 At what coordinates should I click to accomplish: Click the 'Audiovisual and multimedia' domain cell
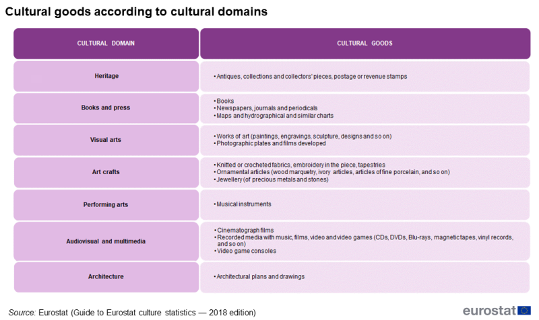[106, 241]
